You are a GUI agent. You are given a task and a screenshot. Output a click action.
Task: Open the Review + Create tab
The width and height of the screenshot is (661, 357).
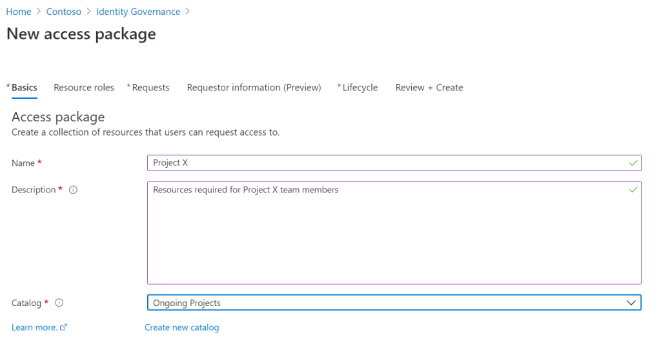(x=429, y=88)
